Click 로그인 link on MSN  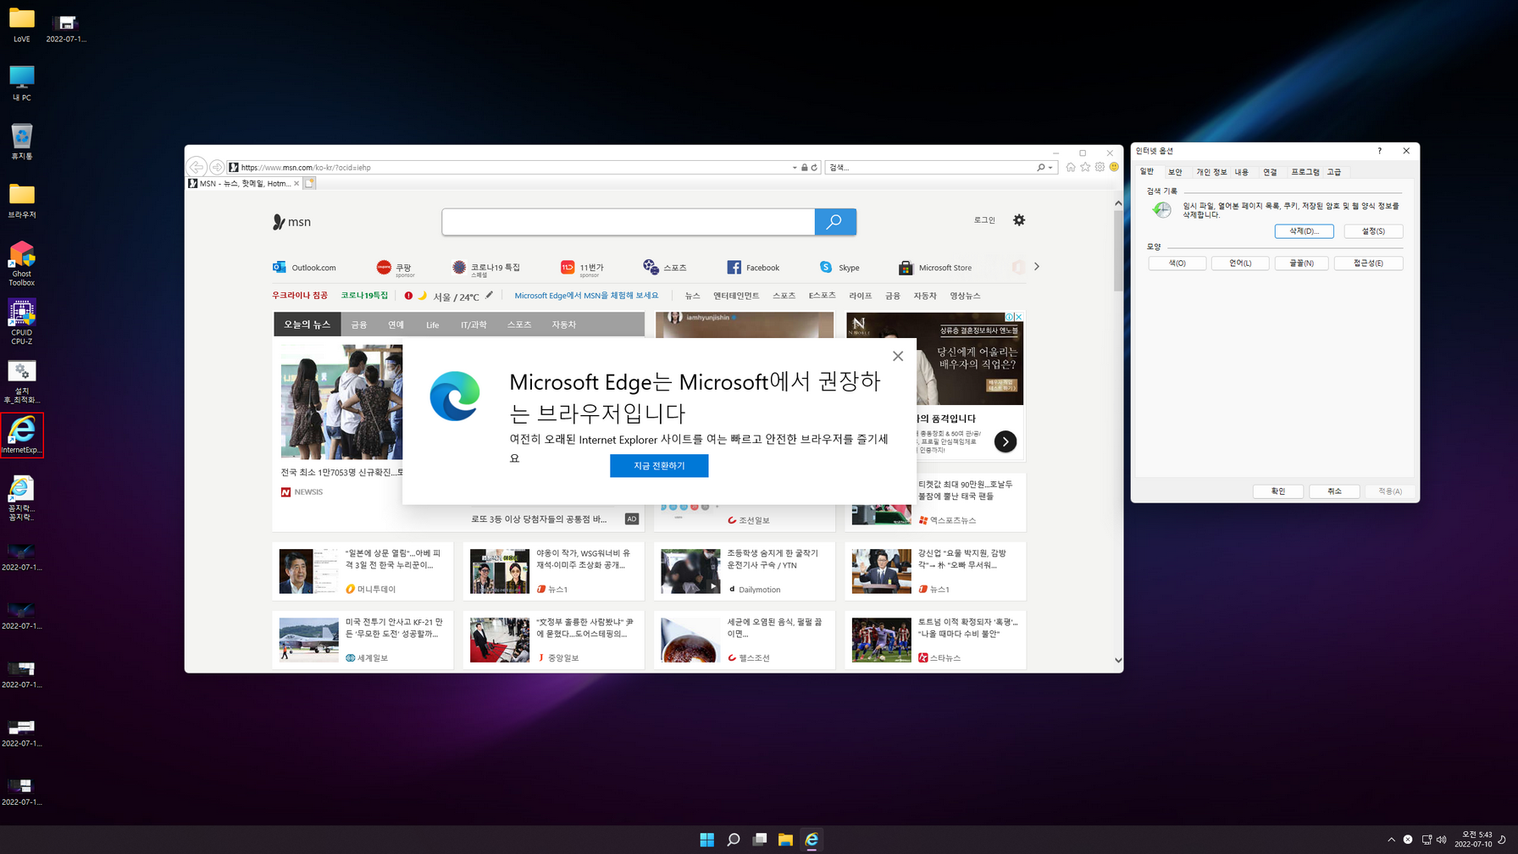point(984,220)
